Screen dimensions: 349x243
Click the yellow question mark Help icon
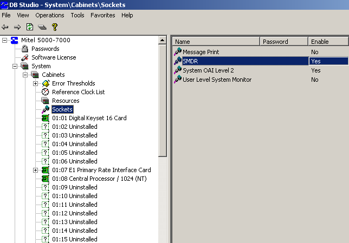click(54, 27)
